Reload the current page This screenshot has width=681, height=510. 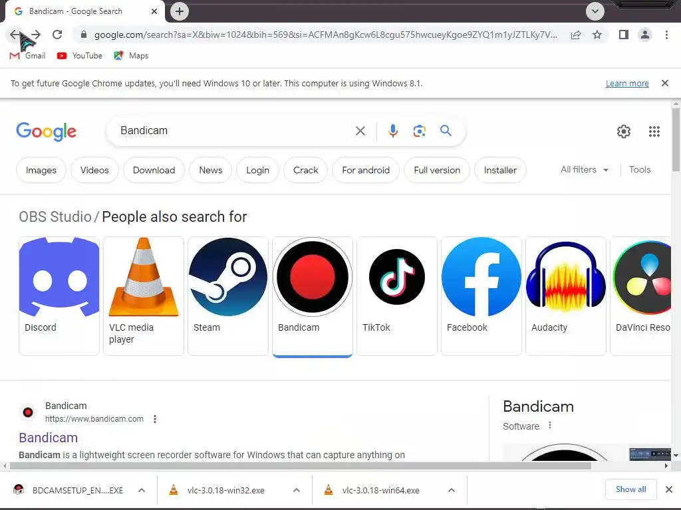click(57, 35)
